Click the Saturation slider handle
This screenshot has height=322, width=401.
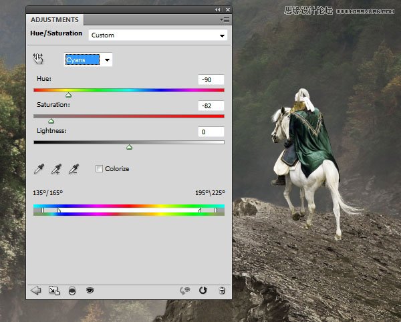point(51,121)
